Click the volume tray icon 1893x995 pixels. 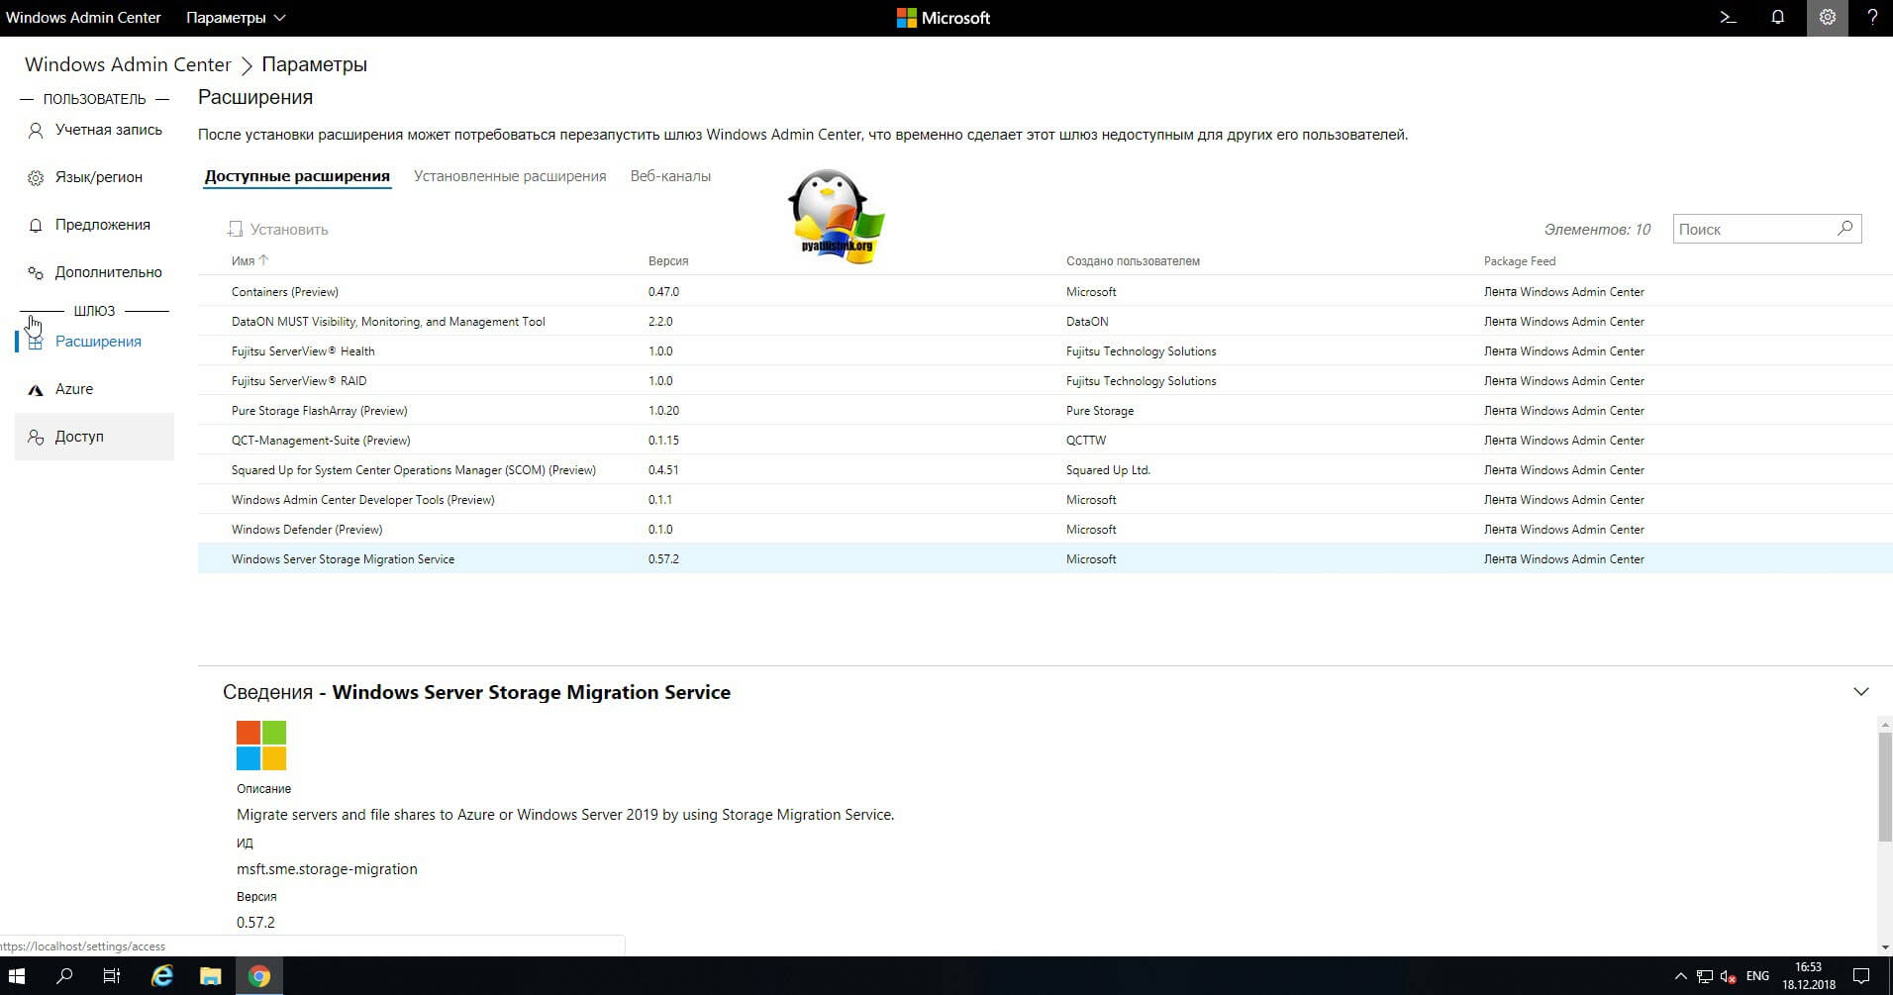[x=1729, y=976]
